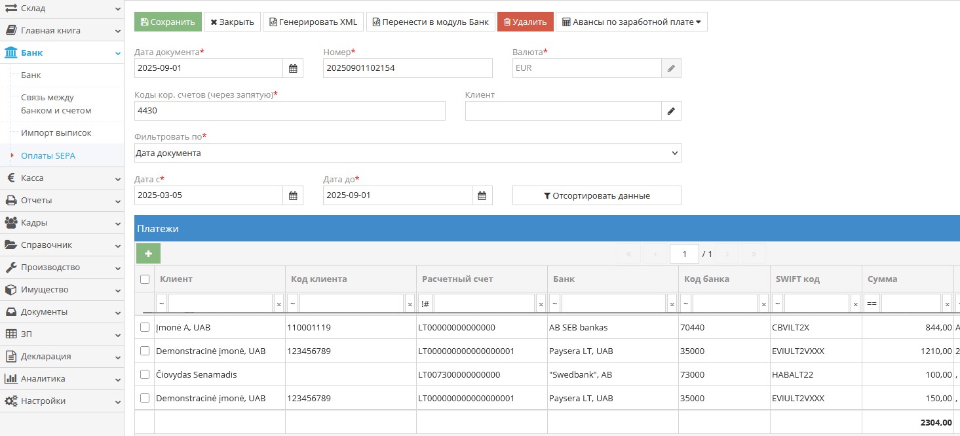Image resolution: width=960 pixels, height=436 pixels.
Task: Open the Импорт выписок menu item
Action: coord(56,133)
